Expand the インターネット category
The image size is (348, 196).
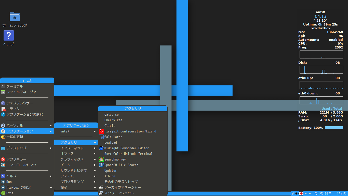76,148
